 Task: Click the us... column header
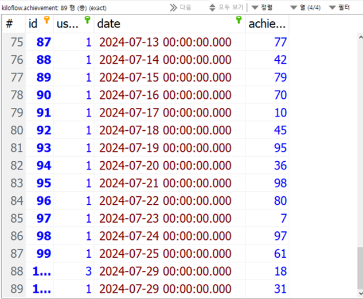73,24
